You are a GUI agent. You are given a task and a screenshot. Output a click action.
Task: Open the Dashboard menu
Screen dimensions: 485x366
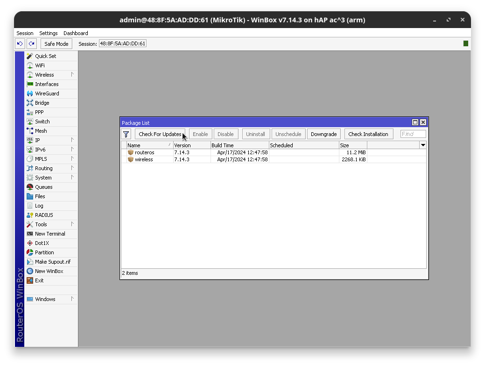pyautogui.click(x=76, y=33)
